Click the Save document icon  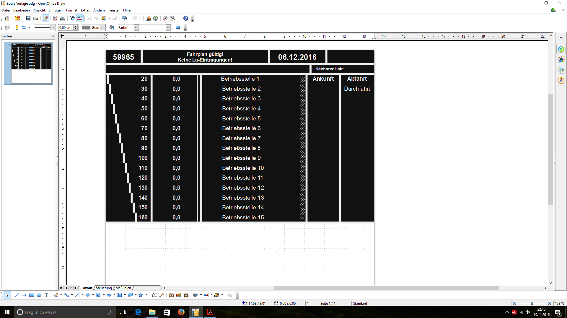click(28, 18)
